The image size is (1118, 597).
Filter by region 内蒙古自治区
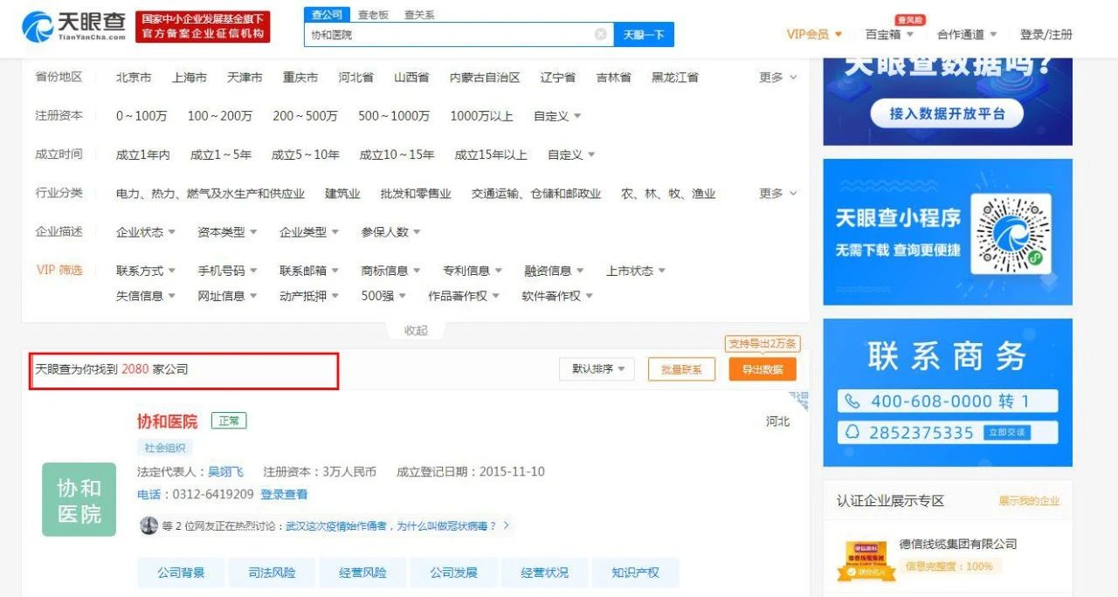[x=485, y=77]
